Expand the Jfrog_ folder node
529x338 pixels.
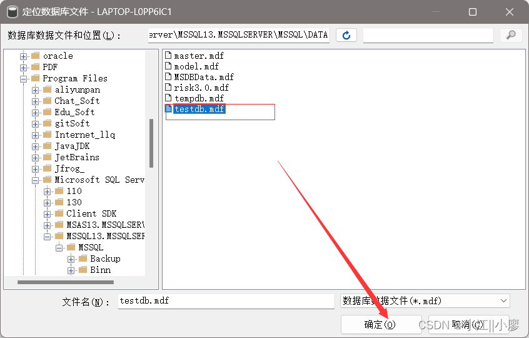point(35,169)
